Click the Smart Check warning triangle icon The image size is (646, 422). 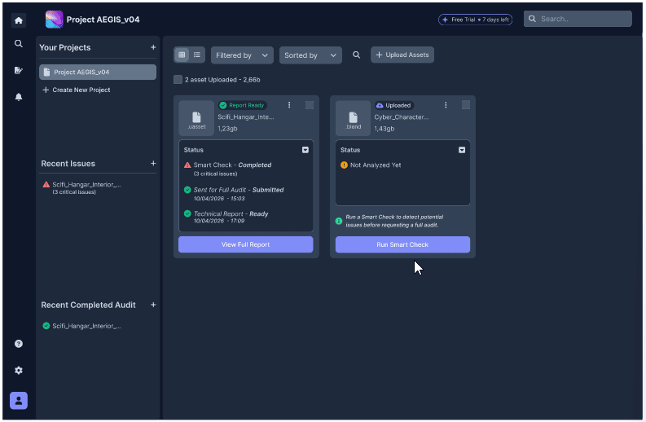tap(187, 165)
